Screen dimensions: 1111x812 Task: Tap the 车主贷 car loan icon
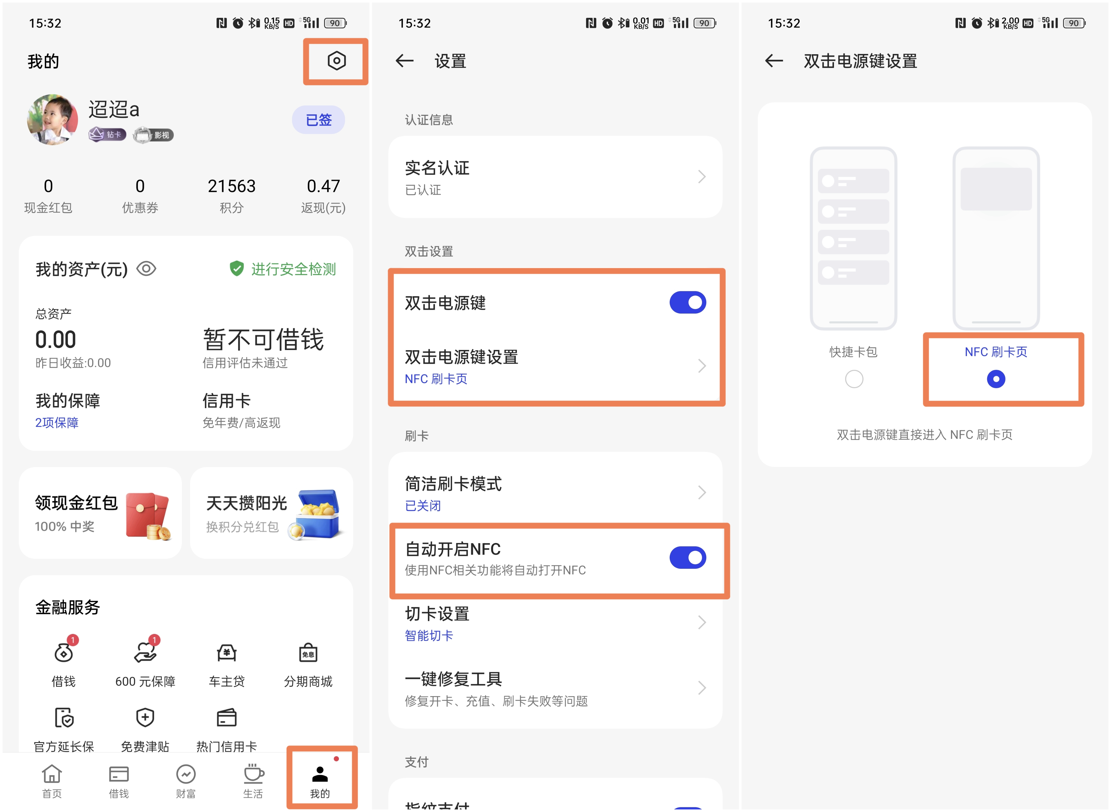pyautogui.click(x=227, y=653)
